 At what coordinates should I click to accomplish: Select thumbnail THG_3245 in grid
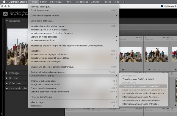[x=131, y=55]
